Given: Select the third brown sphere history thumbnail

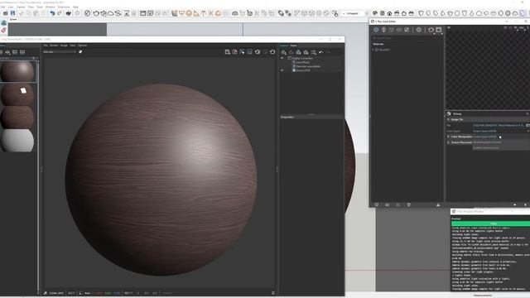Looking at the screenshot, I should pos(17,117).
